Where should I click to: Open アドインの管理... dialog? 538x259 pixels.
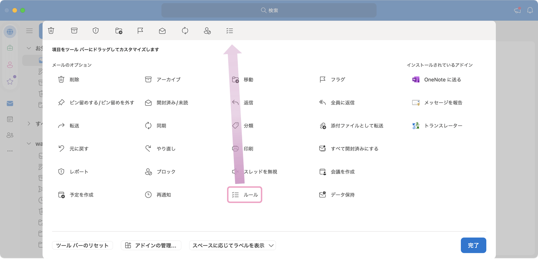pyautogui.click(x=151, y=245)
